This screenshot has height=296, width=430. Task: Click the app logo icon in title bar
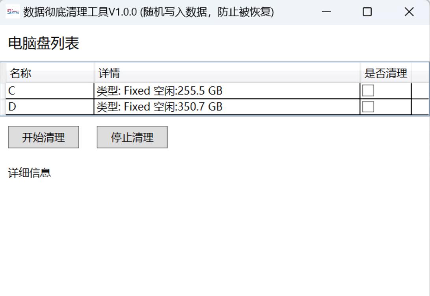coord(13,11)
